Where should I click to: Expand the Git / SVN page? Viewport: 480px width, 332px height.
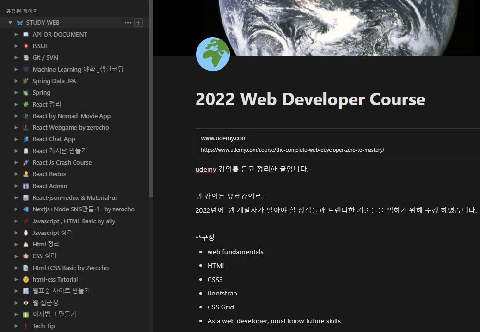coord(16,58)
